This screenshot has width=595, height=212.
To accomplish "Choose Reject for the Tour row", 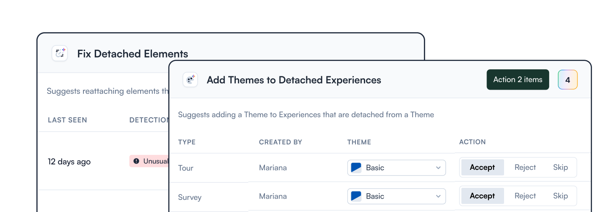I will [x=525, y=167].
